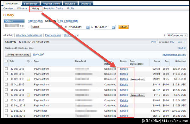Download the CSV file link
The width and height of the screenshot is (190, 124).
click(172, 42)
